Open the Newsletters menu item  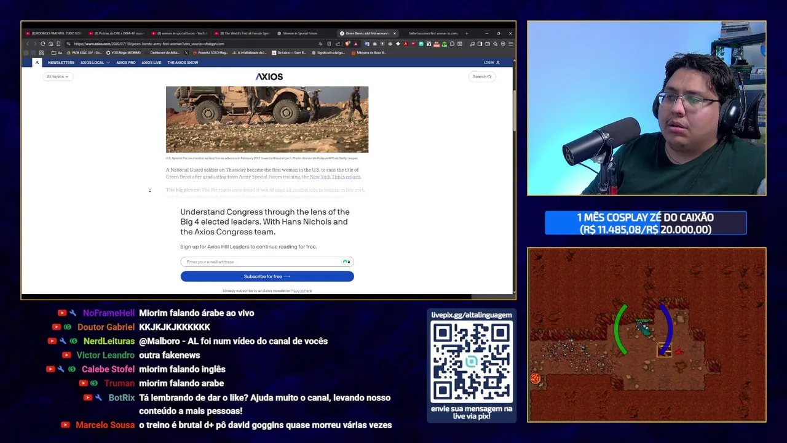pyautogui.click(x=61, y=63)
